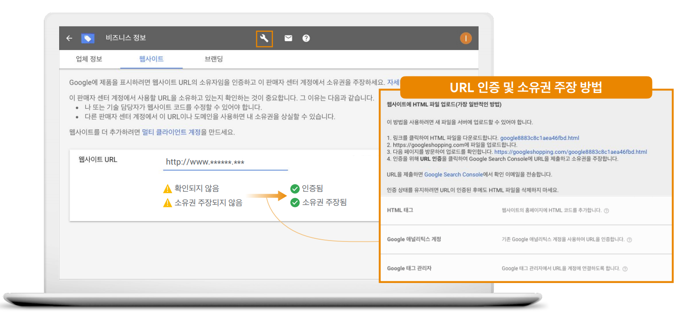Click the 비즈니스 정보 page title

(x=126, y=38)
